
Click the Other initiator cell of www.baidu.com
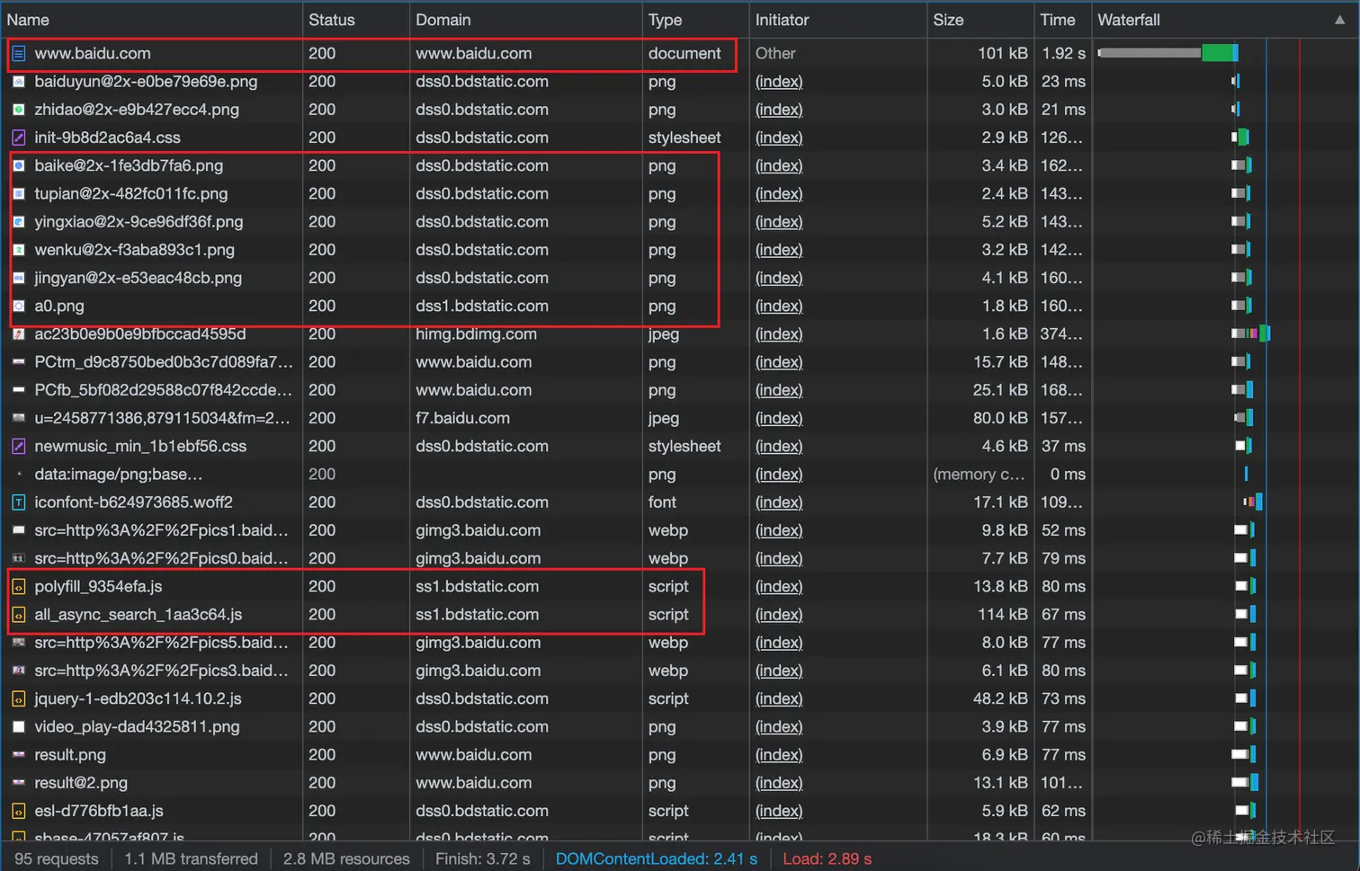pyautogui.click(x=775, y=54)
